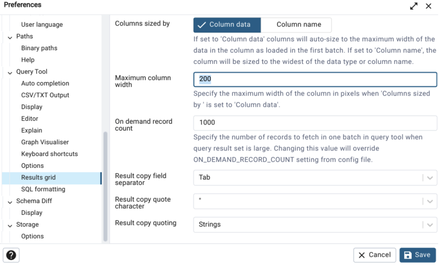Open help with the question mark icon
The image size is (439, 265).
coord(11,255)
